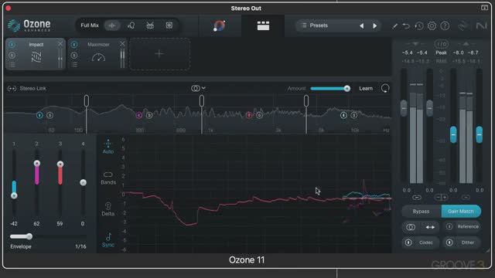Open Maximizer module preset list icon

pos(74,65)
